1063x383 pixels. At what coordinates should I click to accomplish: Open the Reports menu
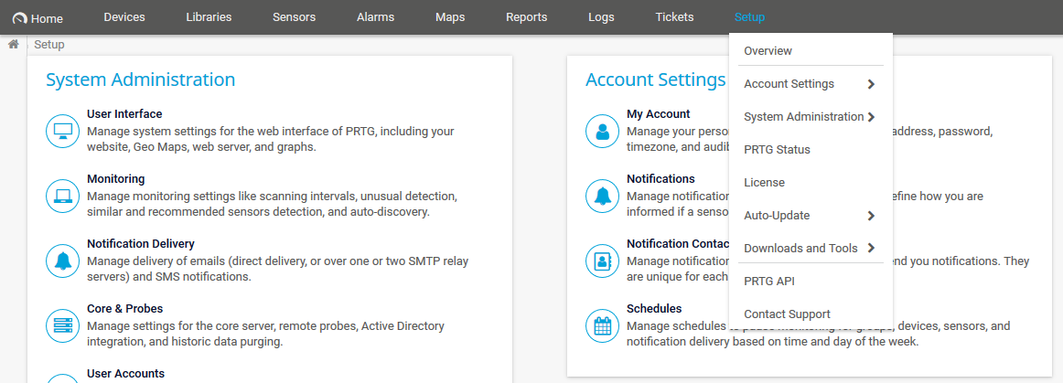527,17
